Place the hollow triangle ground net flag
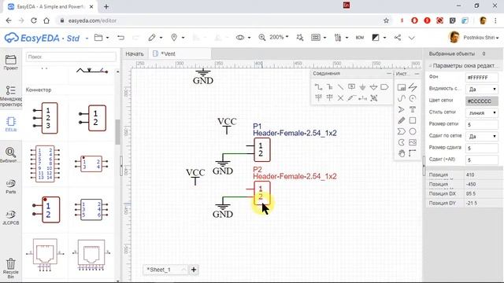This screenshot has height=283, width=504. tap(373, 87)
